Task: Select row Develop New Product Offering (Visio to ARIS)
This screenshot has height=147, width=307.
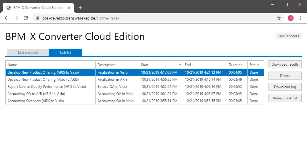Action: (x=135, y=80)
